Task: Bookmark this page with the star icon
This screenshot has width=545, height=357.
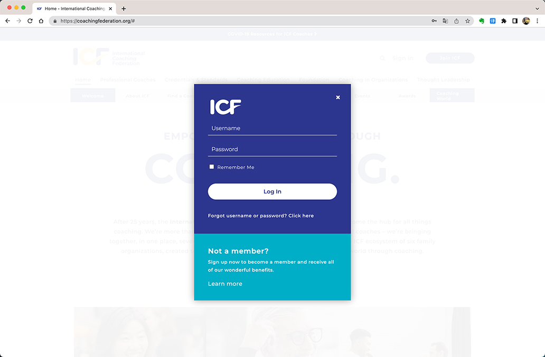Action: (x=467, y=21)
